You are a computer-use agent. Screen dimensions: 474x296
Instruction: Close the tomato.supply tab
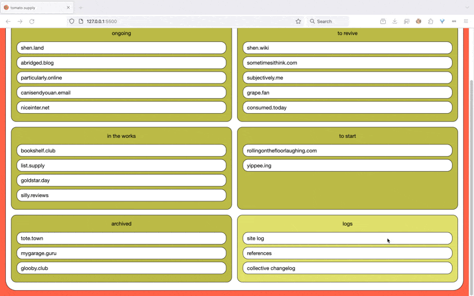68,8
